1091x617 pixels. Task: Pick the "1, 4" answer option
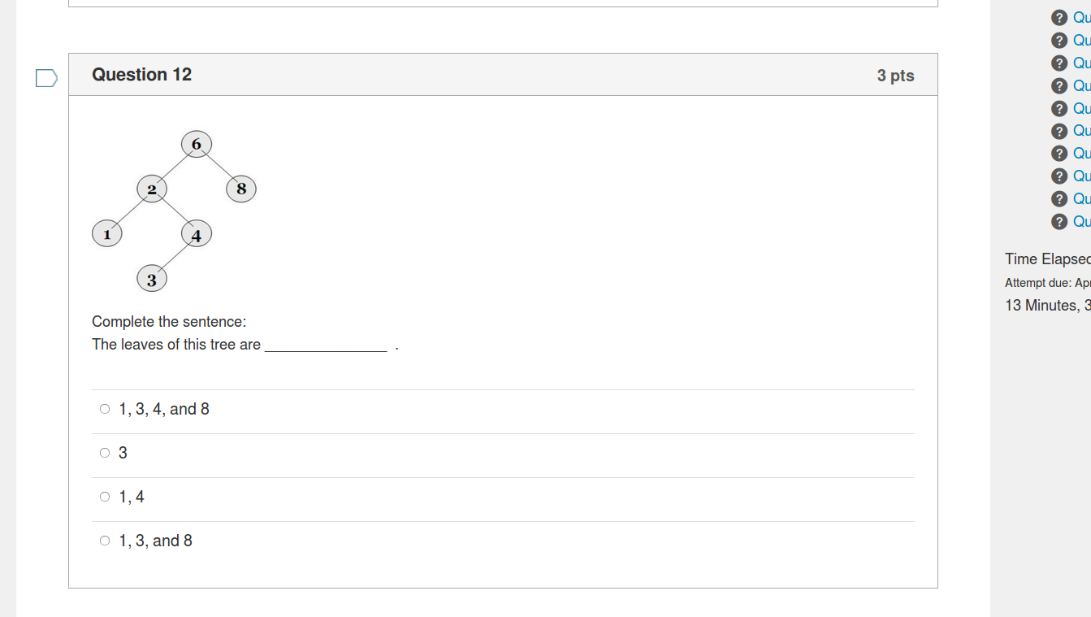105,497
